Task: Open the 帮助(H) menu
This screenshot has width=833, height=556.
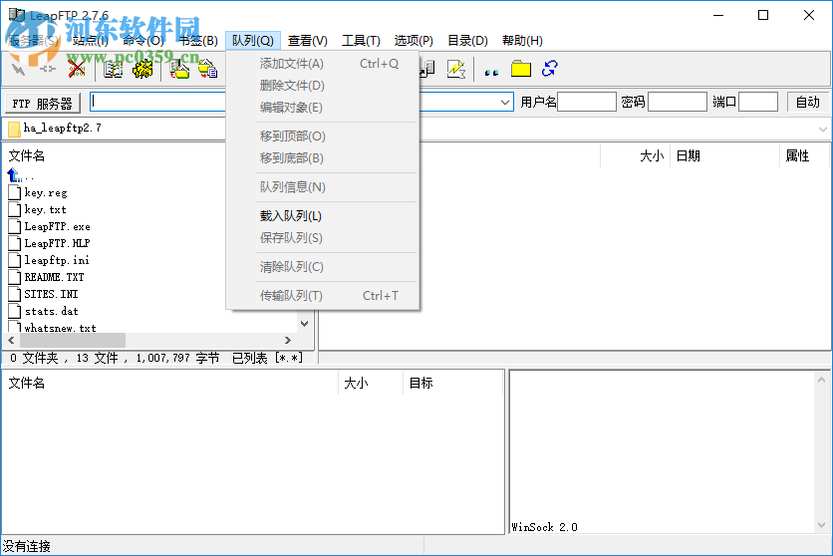Action: [x=522, y=41]
